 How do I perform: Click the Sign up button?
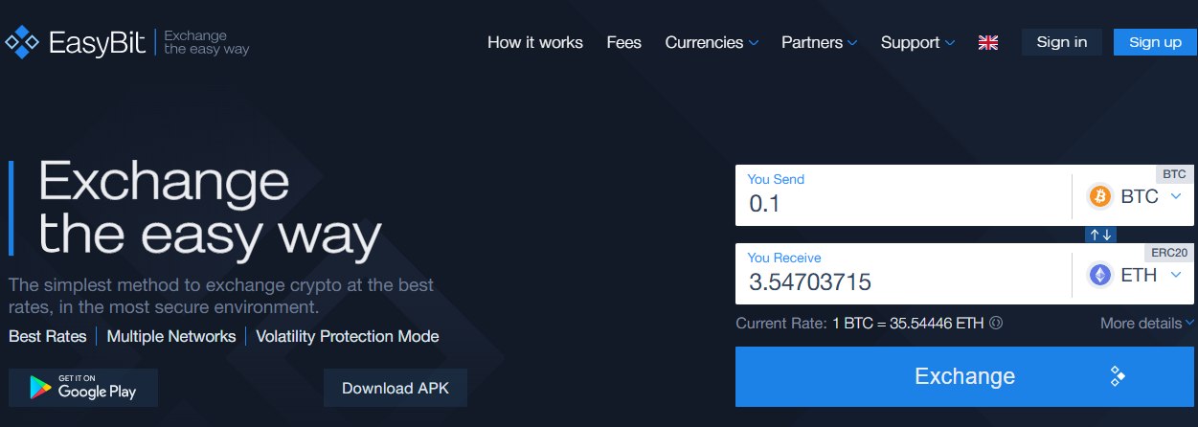1155,42
